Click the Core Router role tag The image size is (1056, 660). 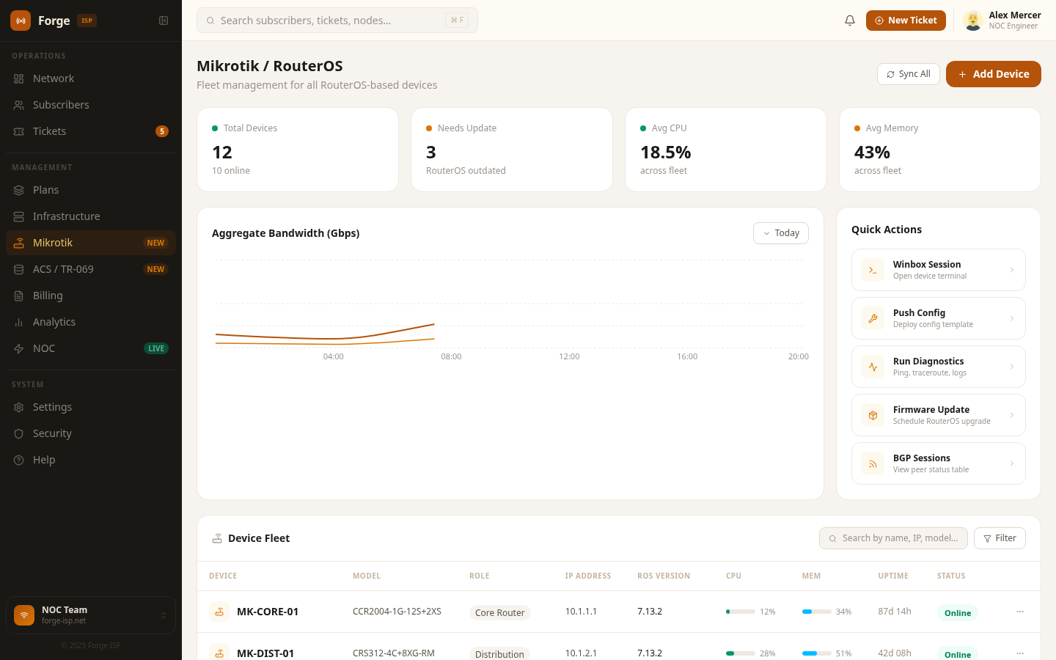(x=500, y=612)
